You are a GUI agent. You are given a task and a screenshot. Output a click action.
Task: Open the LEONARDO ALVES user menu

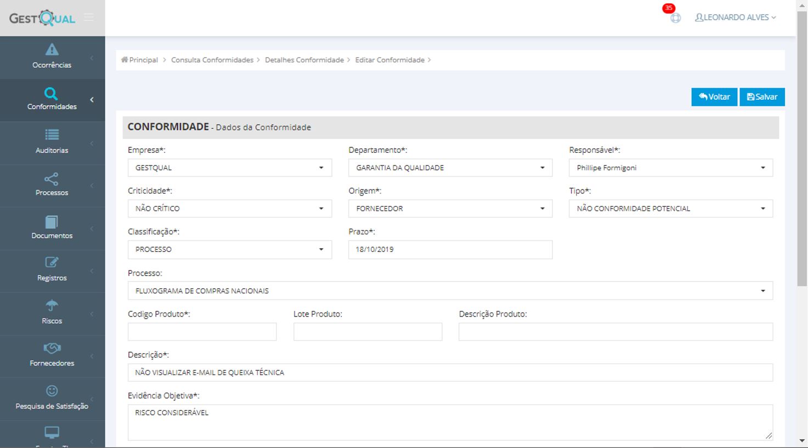(x=736, y=18)
